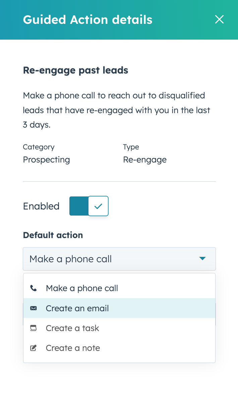238x413 pixels.
Task: Pick Make a phone call from the options
Action: [x=82, y=288]
